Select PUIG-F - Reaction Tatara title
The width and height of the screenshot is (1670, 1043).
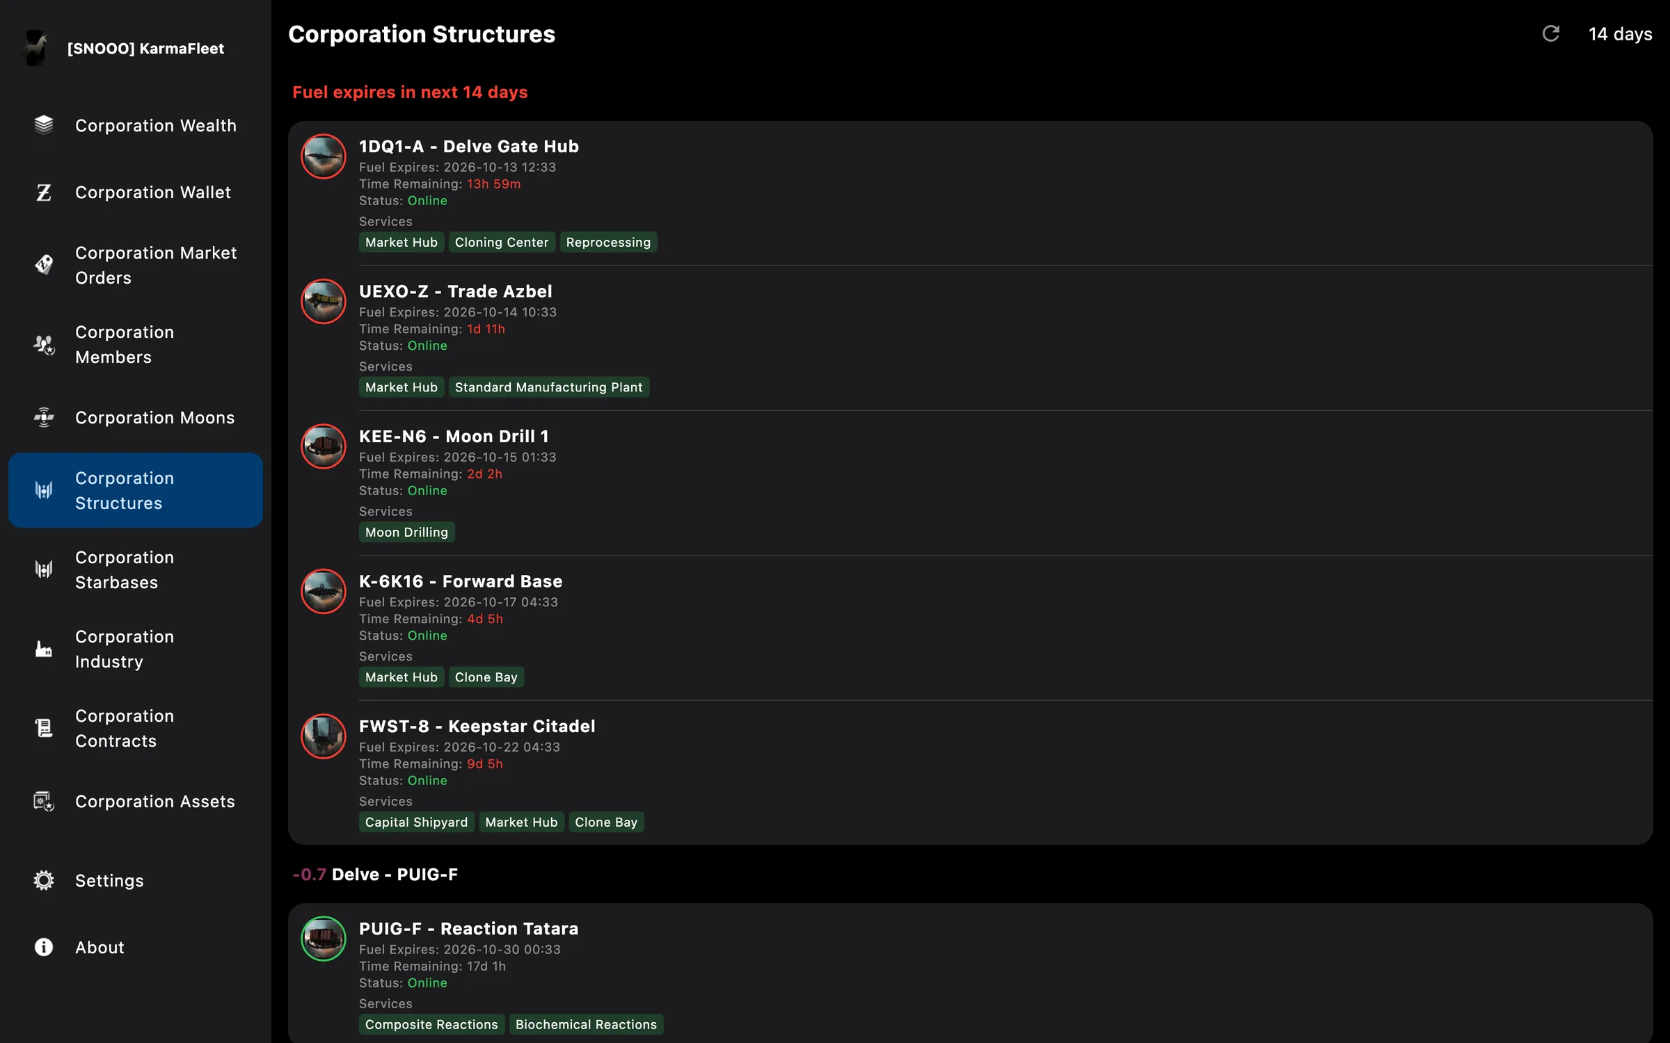[x=469, y=928]
